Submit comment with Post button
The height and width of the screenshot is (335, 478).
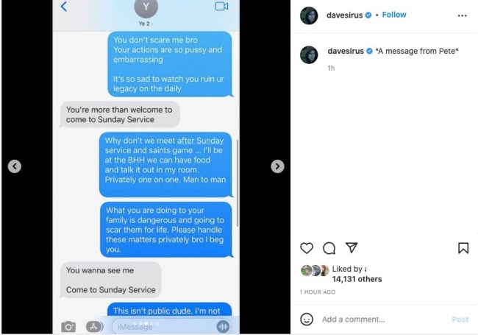click(460, 320)
